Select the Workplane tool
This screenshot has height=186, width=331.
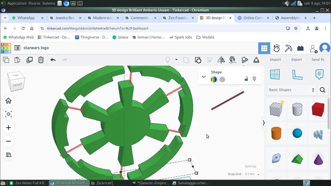pos(275,74)
